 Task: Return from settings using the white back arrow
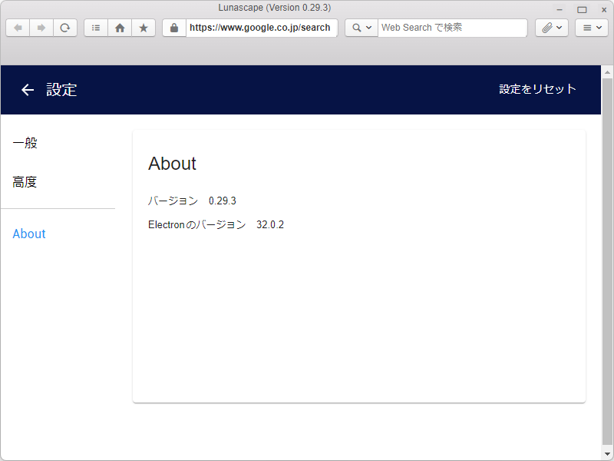[28, 90]
